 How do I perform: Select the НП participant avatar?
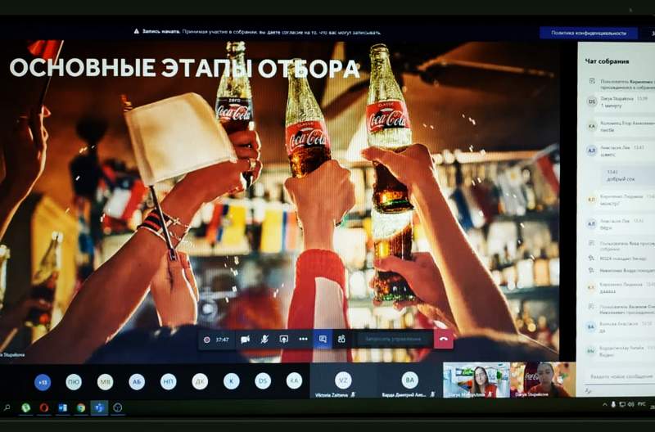[169, 381]
